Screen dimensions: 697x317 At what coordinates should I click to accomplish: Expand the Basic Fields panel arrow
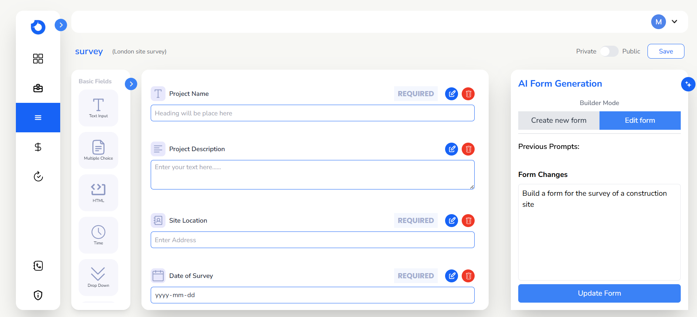click(131, 84)
